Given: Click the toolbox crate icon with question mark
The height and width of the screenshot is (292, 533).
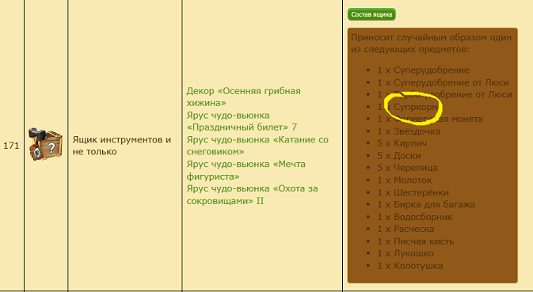Looking at the screenshot, I should click(46, 144).
